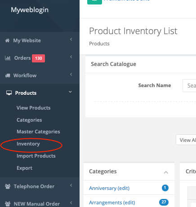Screen dimensions: 196x207
Task: Click into the Search Name input field
Action: click(189, 85)
